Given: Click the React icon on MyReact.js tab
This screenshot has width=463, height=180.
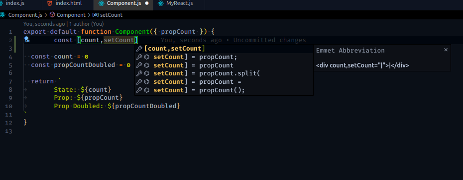Looking at the screenshot, I should (x=161, y=3).
